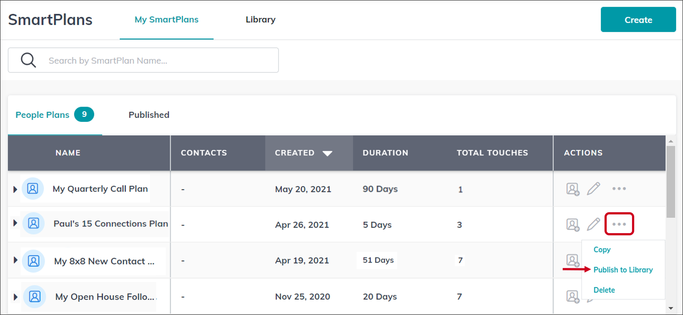Toggle sort arrow on the Created column
This screenshot has height=315, width=683.
328,153
